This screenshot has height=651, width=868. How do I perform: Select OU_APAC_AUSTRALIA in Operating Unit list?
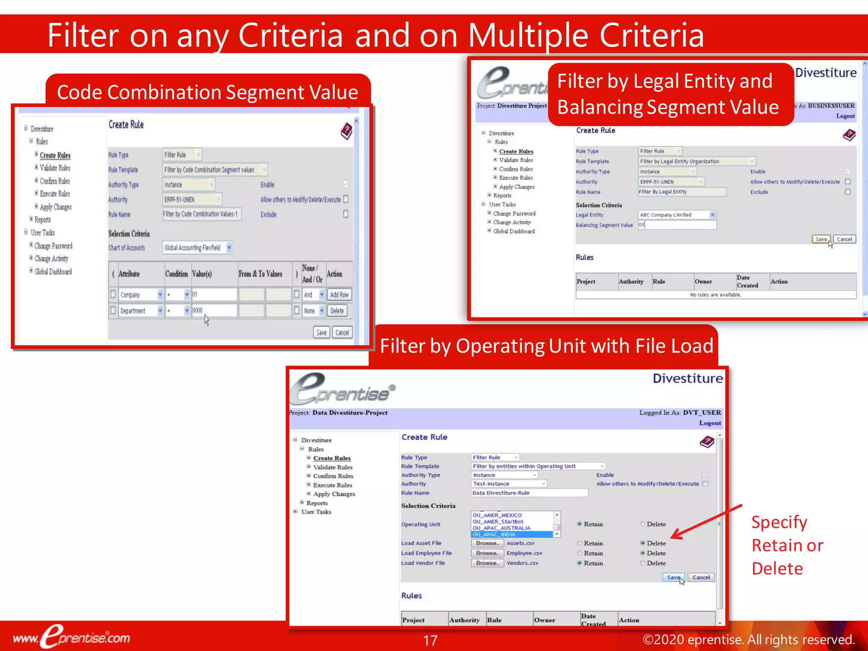pyautogui.click(x=501, y=528)
